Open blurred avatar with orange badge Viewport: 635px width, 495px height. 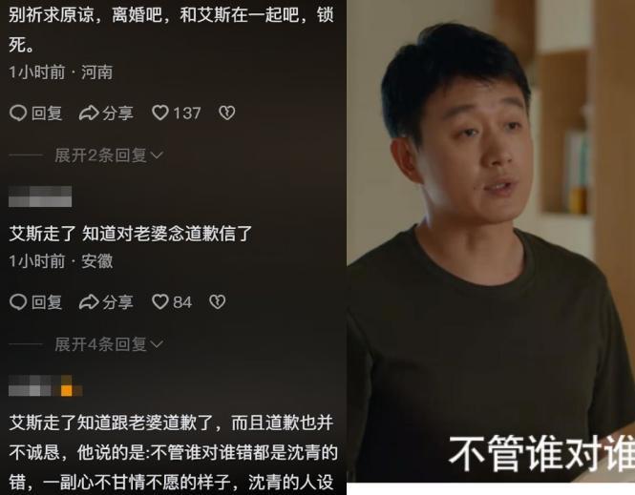(x=46, y=385)
